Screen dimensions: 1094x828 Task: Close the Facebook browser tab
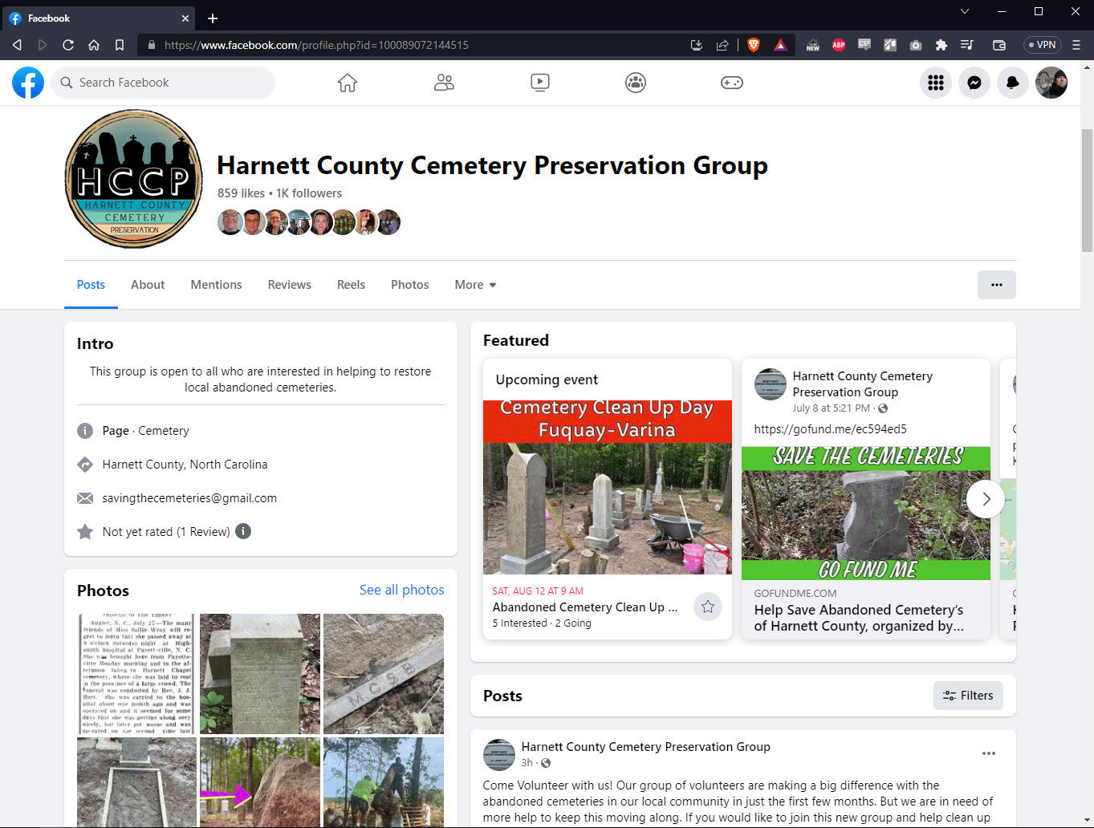click(x=185, y=18)
